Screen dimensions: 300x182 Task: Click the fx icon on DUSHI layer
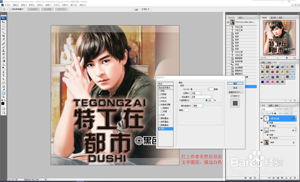click(x=293, y=131)
